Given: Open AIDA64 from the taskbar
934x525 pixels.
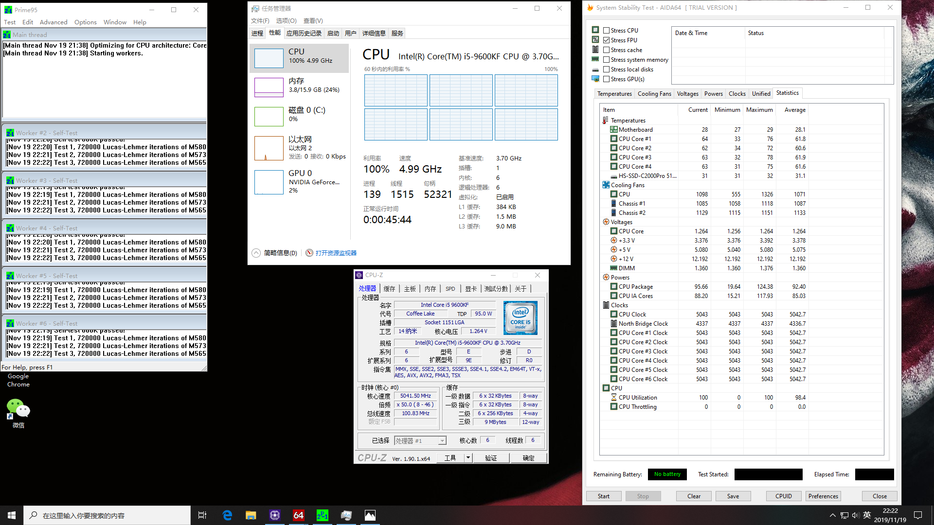Looking at the screenshot, I should click(x=299, y=515).
